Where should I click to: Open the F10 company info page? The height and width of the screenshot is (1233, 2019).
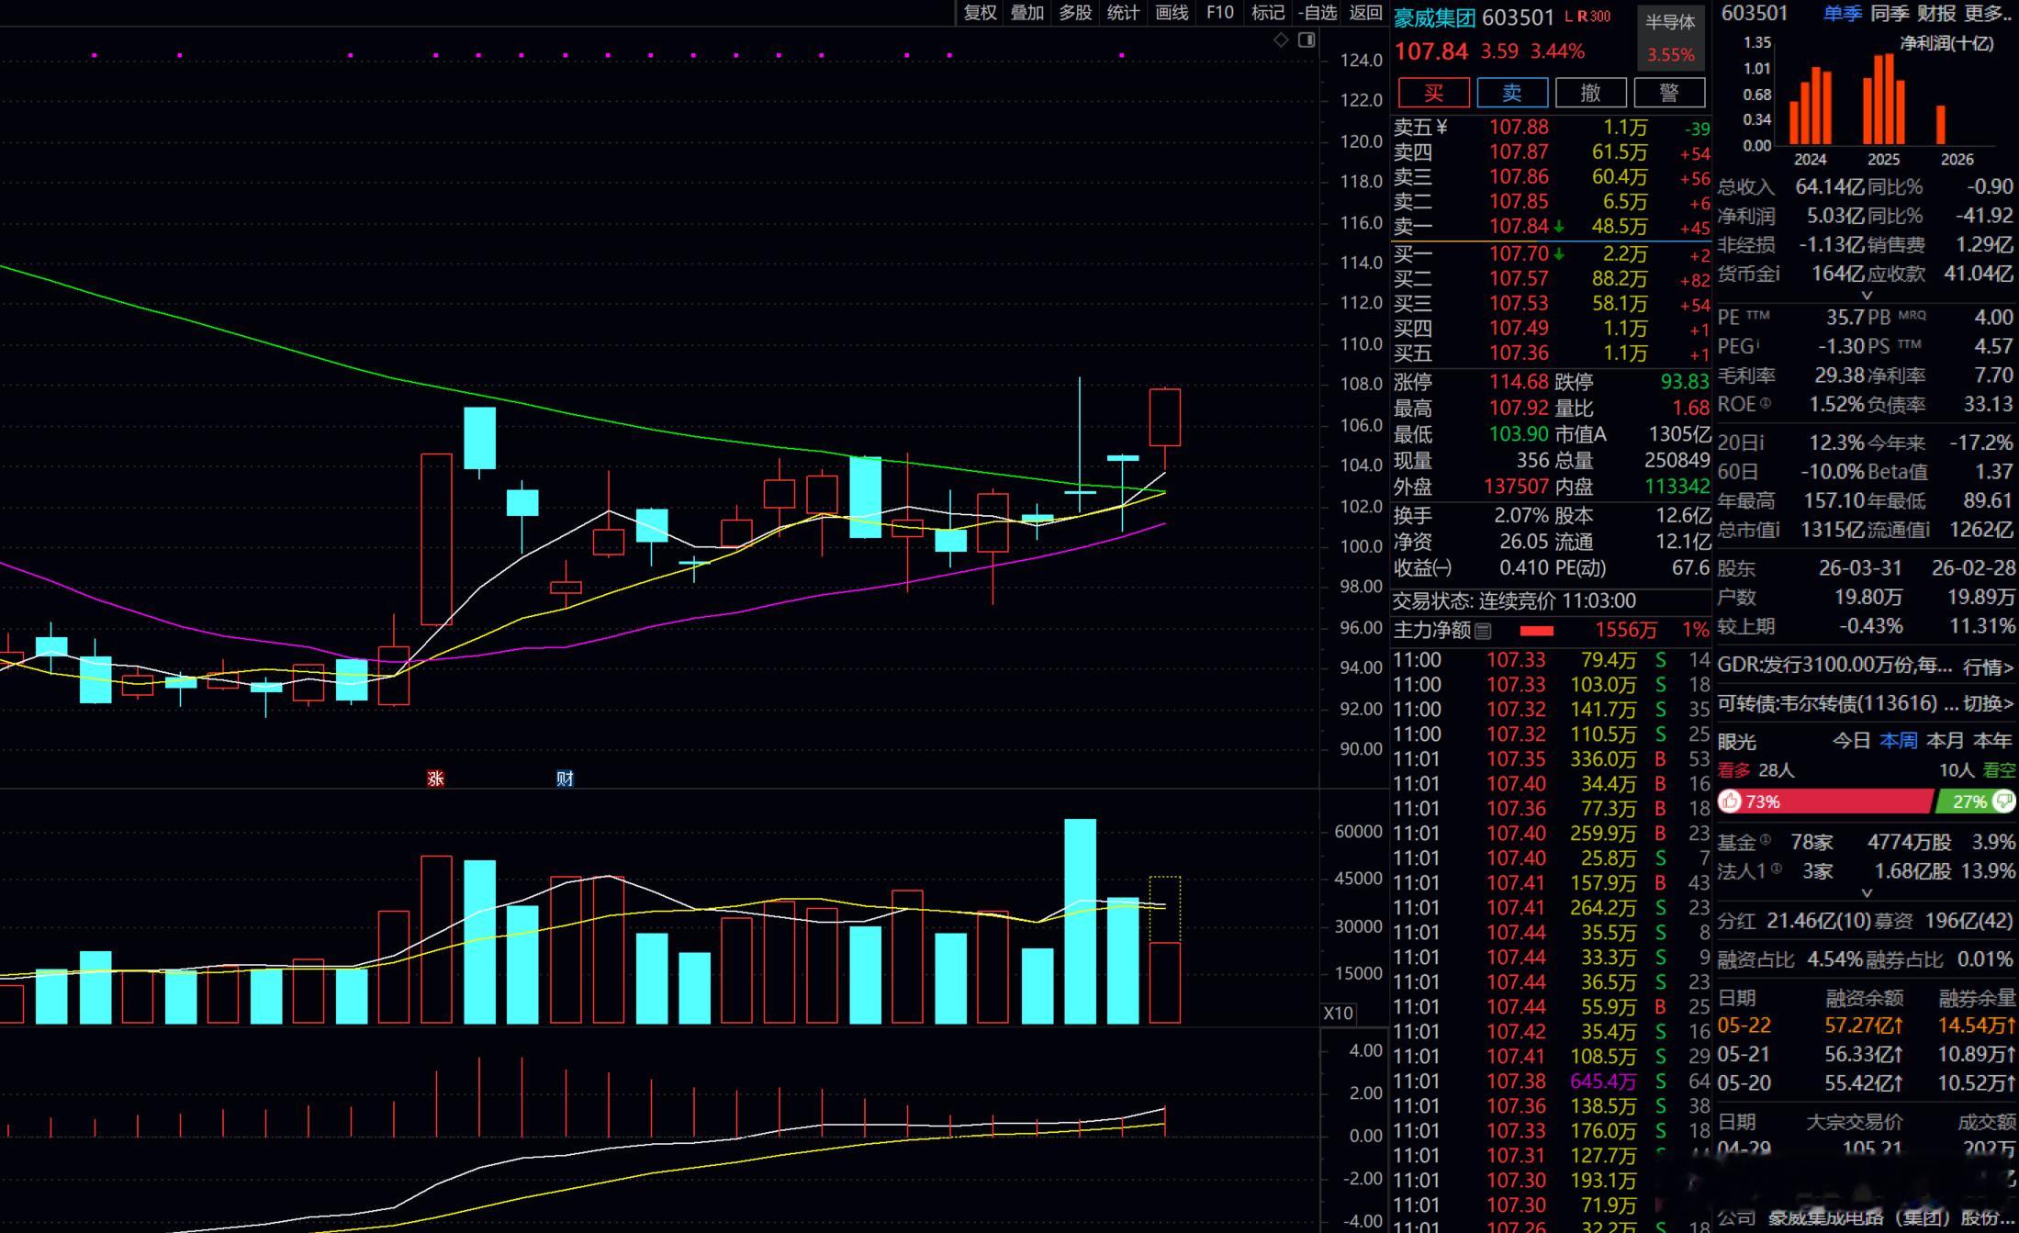point(1219,12)
